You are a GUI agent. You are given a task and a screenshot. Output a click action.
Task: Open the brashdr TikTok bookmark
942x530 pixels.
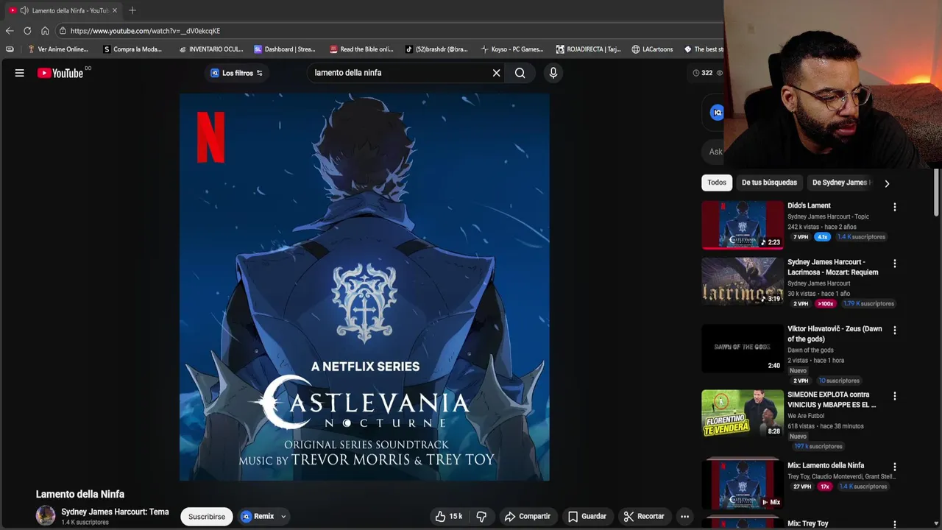click(436, 49)
